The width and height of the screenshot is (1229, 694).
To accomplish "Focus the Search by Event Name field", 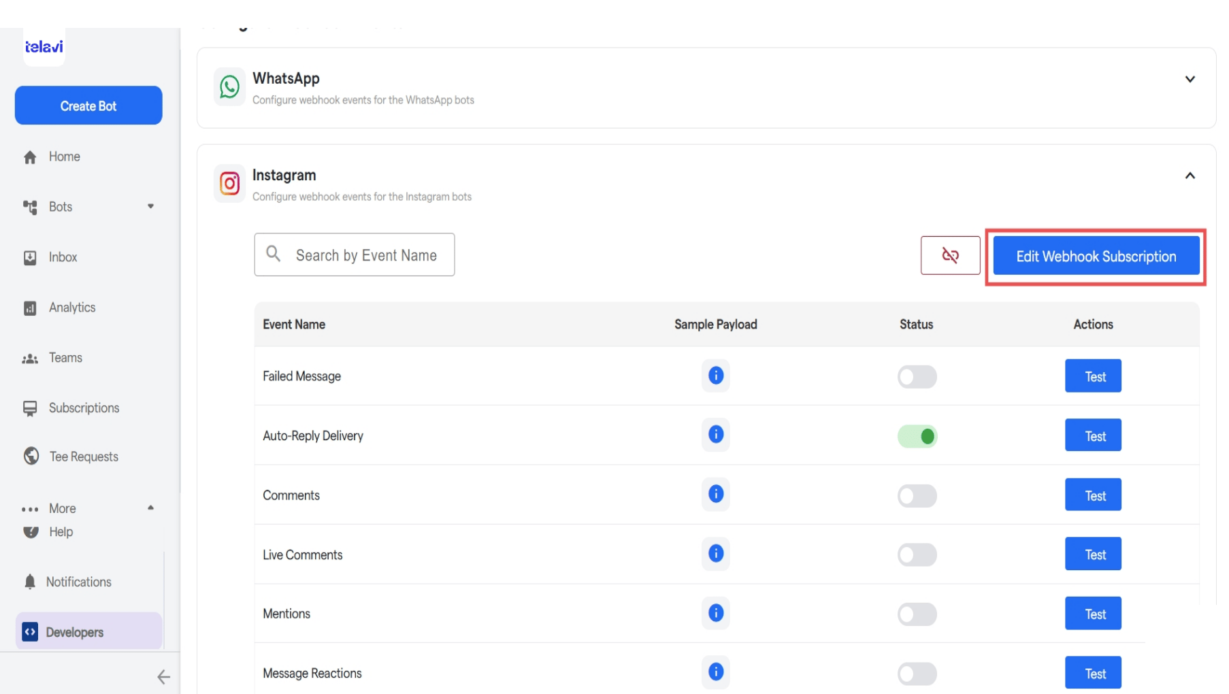I will (355, 254).
